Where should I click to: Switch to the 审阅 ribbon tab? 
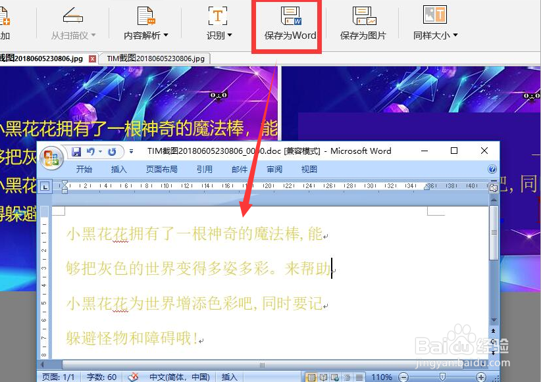point(274,169)
